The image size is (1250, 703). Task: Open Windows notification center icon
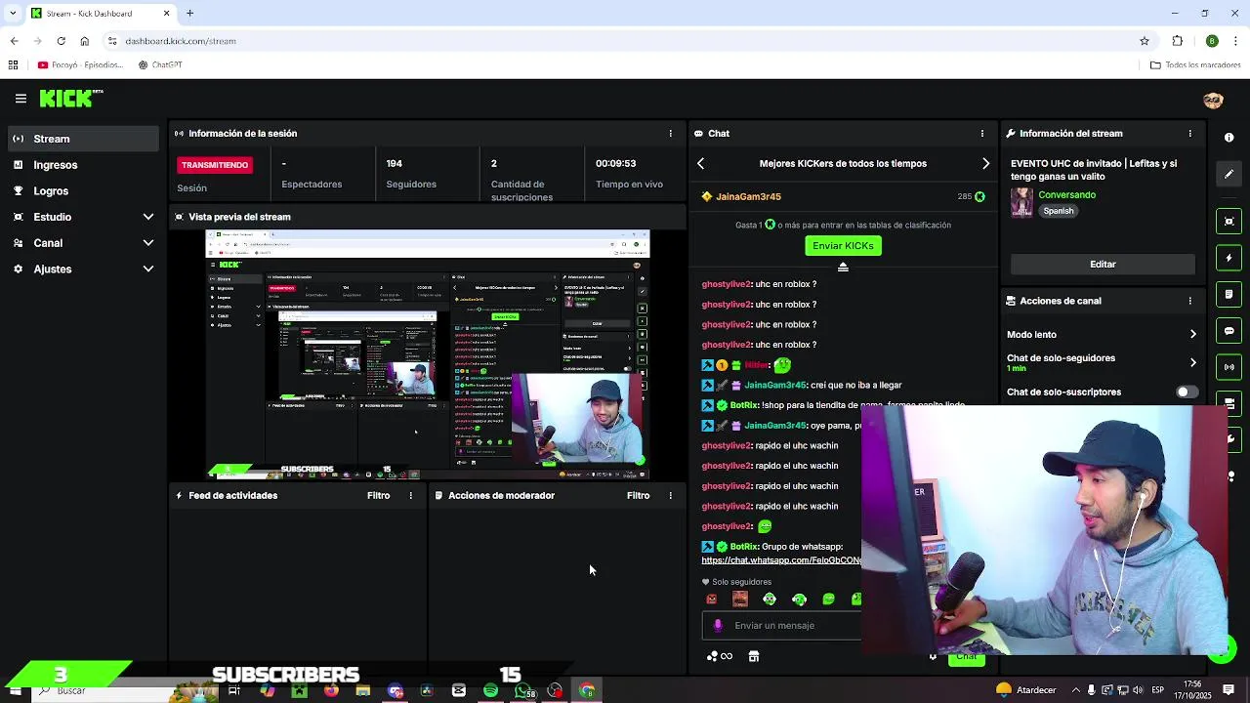tap(1229, 691)
